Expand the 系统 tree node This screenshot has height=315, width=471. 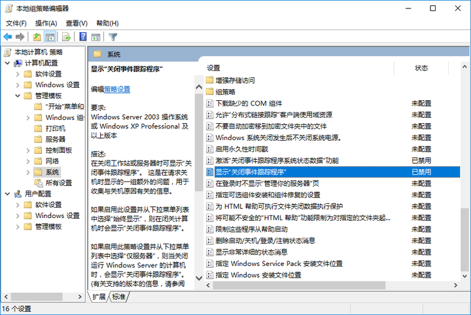click(28, 172)
